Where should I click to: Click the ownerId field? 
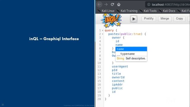click(x=118, y=77)
